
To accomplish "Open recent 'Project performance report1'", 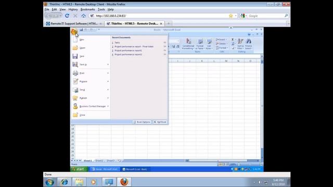I will [139, 50].
